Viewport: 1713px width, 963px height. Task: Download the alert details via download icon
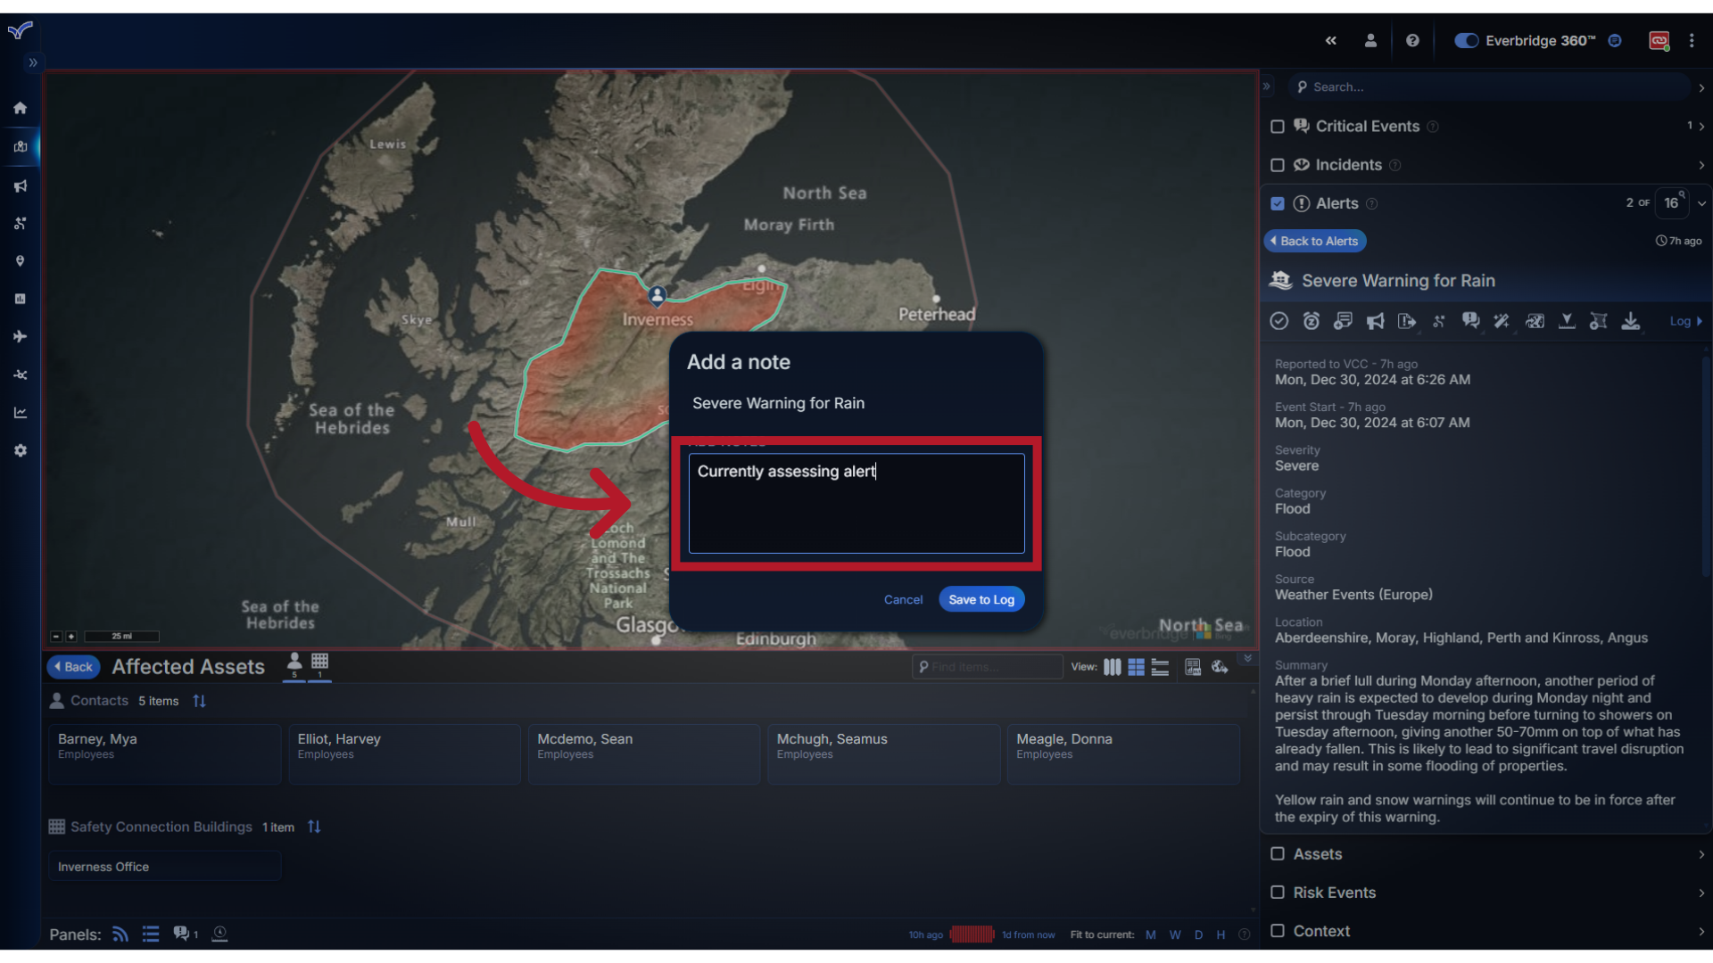1631,321
